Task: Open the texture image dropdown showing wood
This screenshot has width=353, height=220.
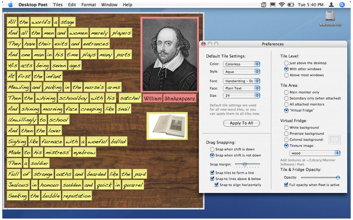Action: click(315, 153)
